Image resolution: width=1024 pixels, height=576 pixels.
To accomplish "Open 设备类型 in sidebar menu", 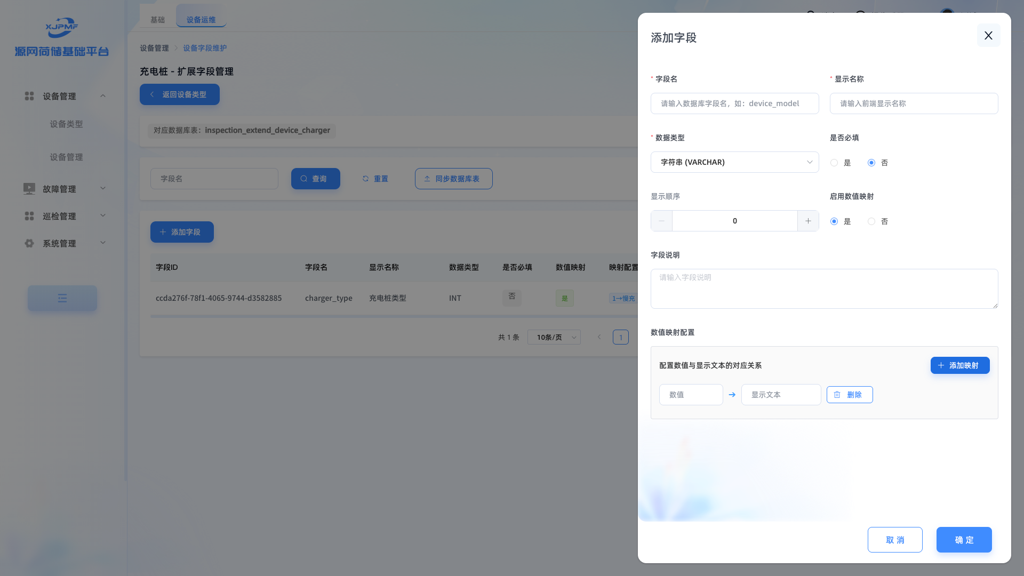I will coord(66,124).
